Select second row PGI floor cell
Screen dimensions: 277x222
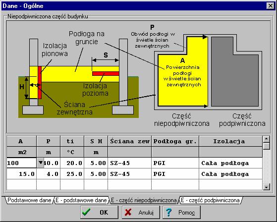tap(175, 174)
